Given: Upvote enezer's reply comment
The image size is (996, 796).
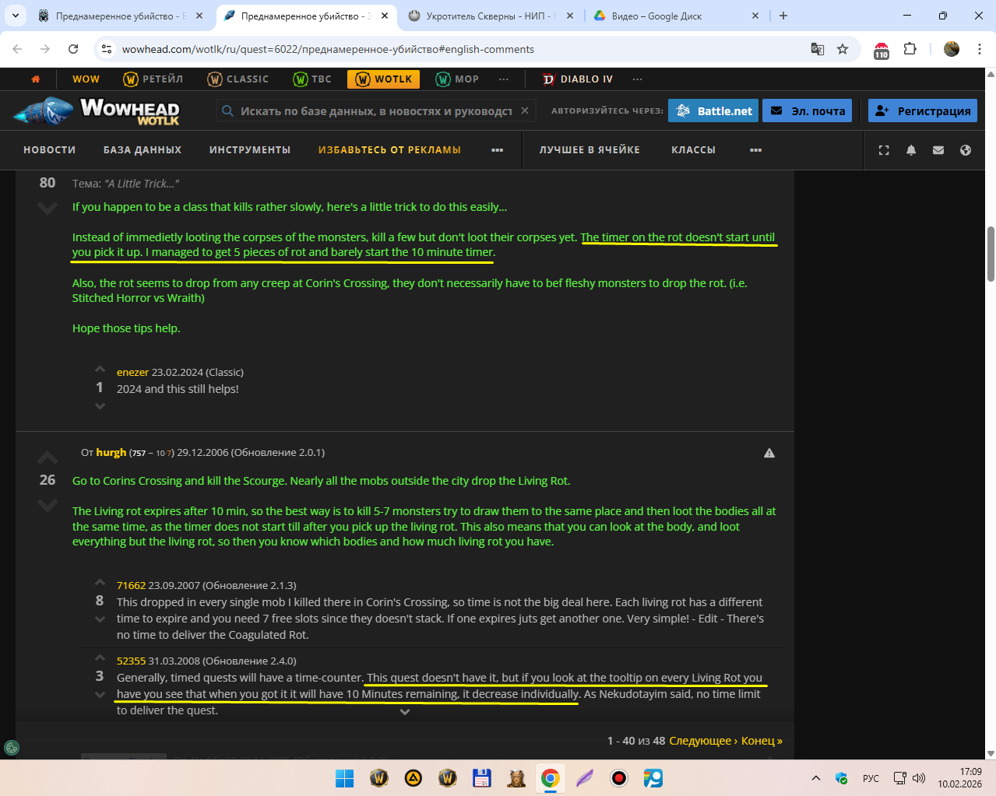Looking at the screenshot, I should click(x=100, y=370).
